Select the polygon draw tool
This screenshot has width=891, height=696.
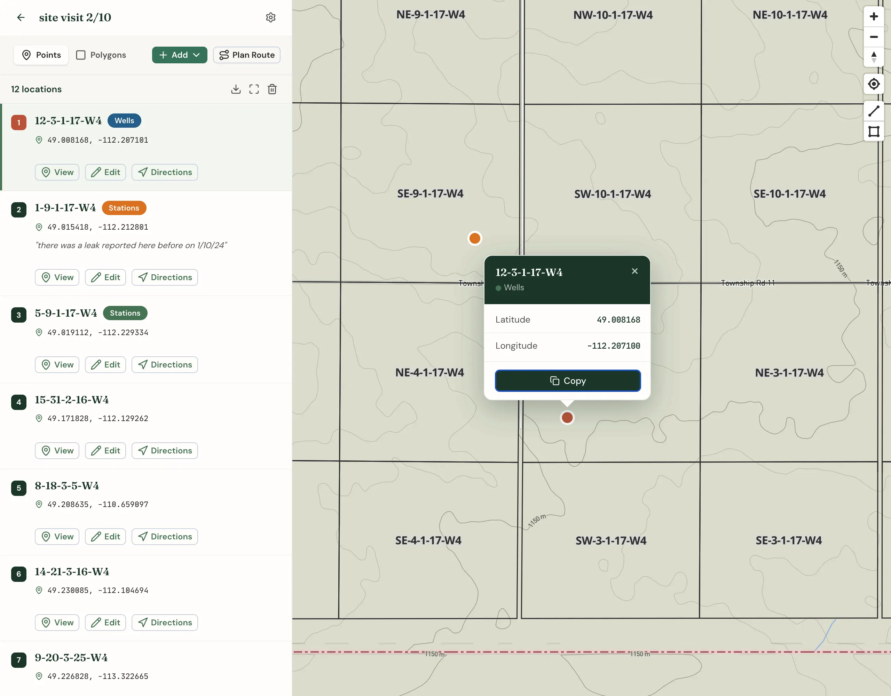[x=874, y=131]
